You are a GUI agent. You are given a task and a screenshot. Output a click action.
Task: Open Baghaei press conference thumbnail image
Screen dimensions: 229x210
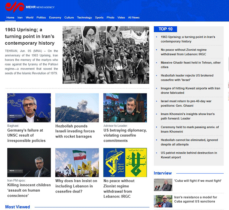[x=29, y=108]
